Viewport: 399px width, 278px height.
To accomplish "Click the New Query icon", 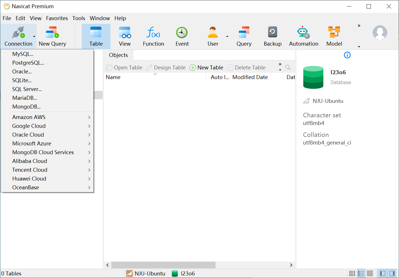I will [52, 36].
